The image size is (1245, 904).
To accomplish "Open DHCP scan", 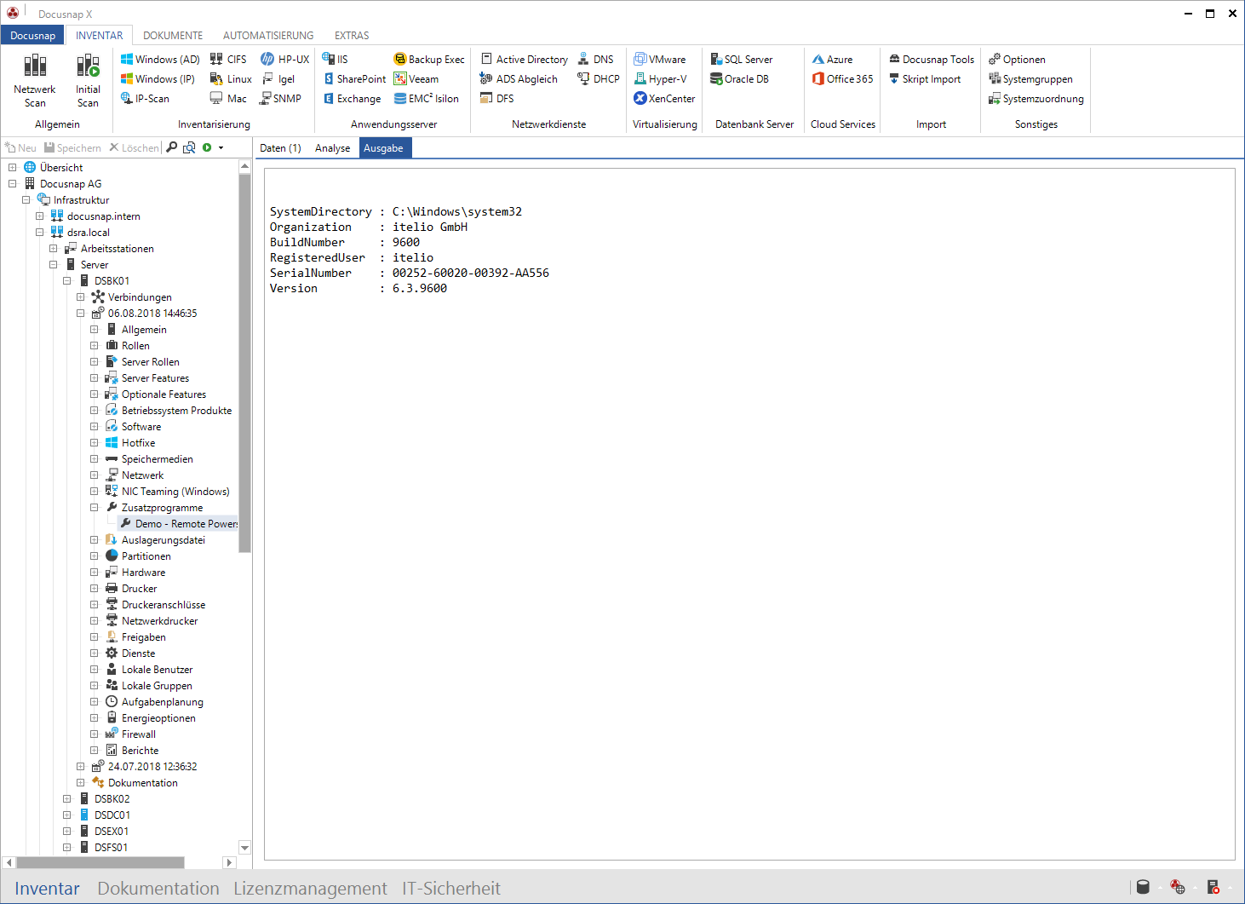I will (x=599, y=78).
